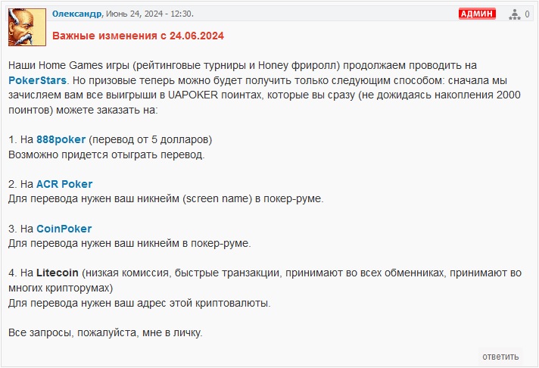
Task: Visit the ACR Poker link
Action: (64, 184)
